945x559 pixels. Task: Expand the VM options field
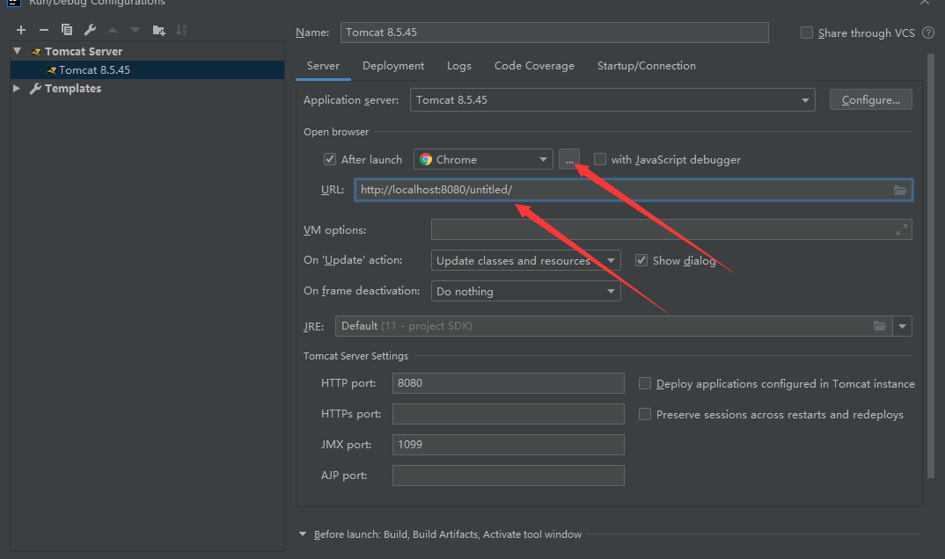902,230
